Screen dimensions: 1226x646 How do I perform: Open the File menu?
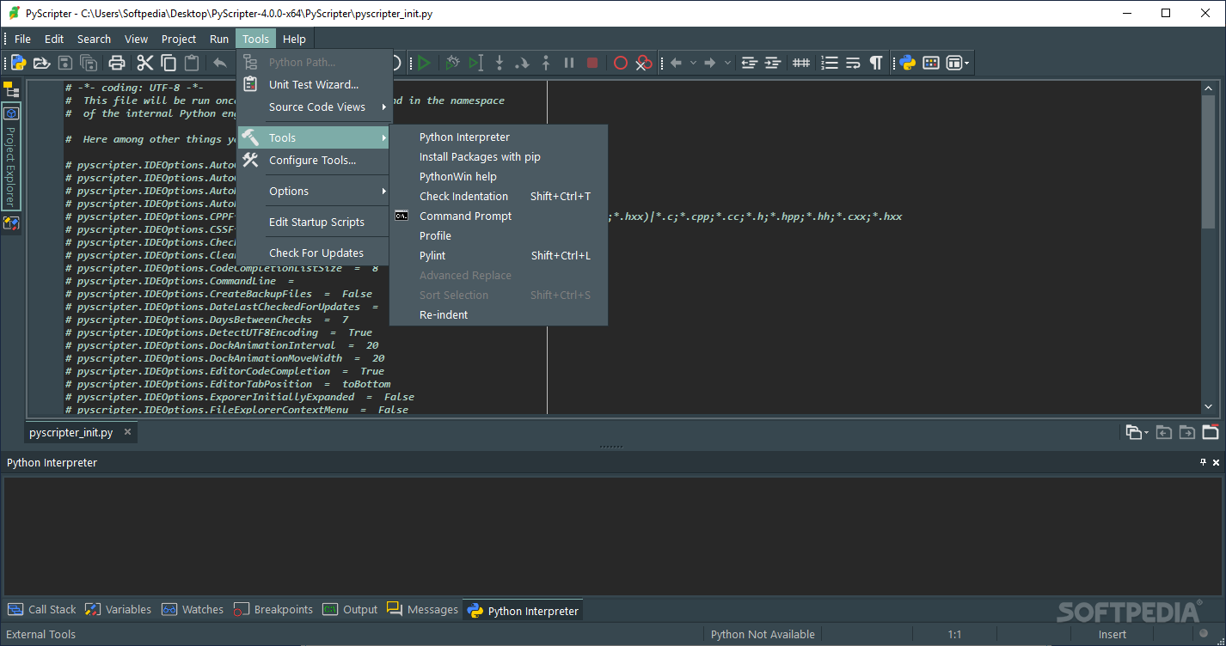22,39
